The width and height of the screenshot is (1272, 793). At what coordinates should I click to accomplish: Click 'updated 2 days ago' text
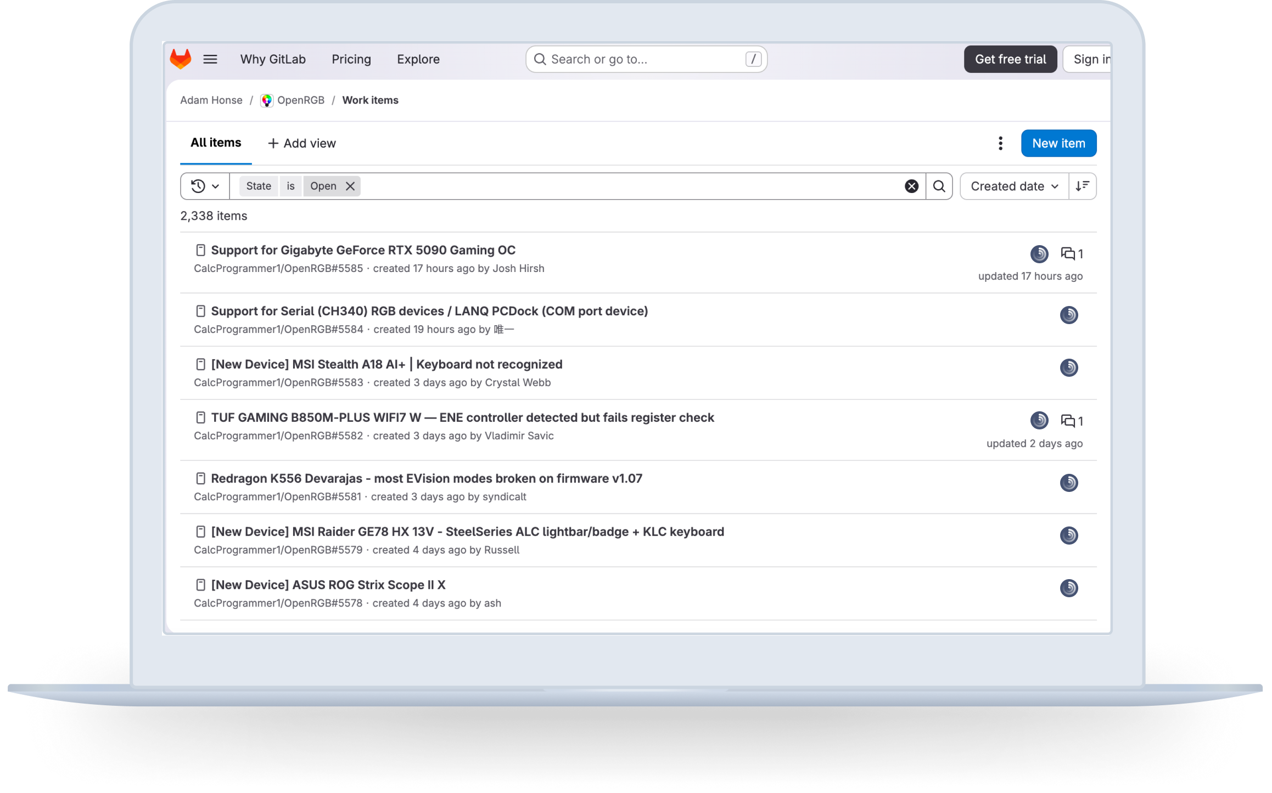coord(1034,444)
